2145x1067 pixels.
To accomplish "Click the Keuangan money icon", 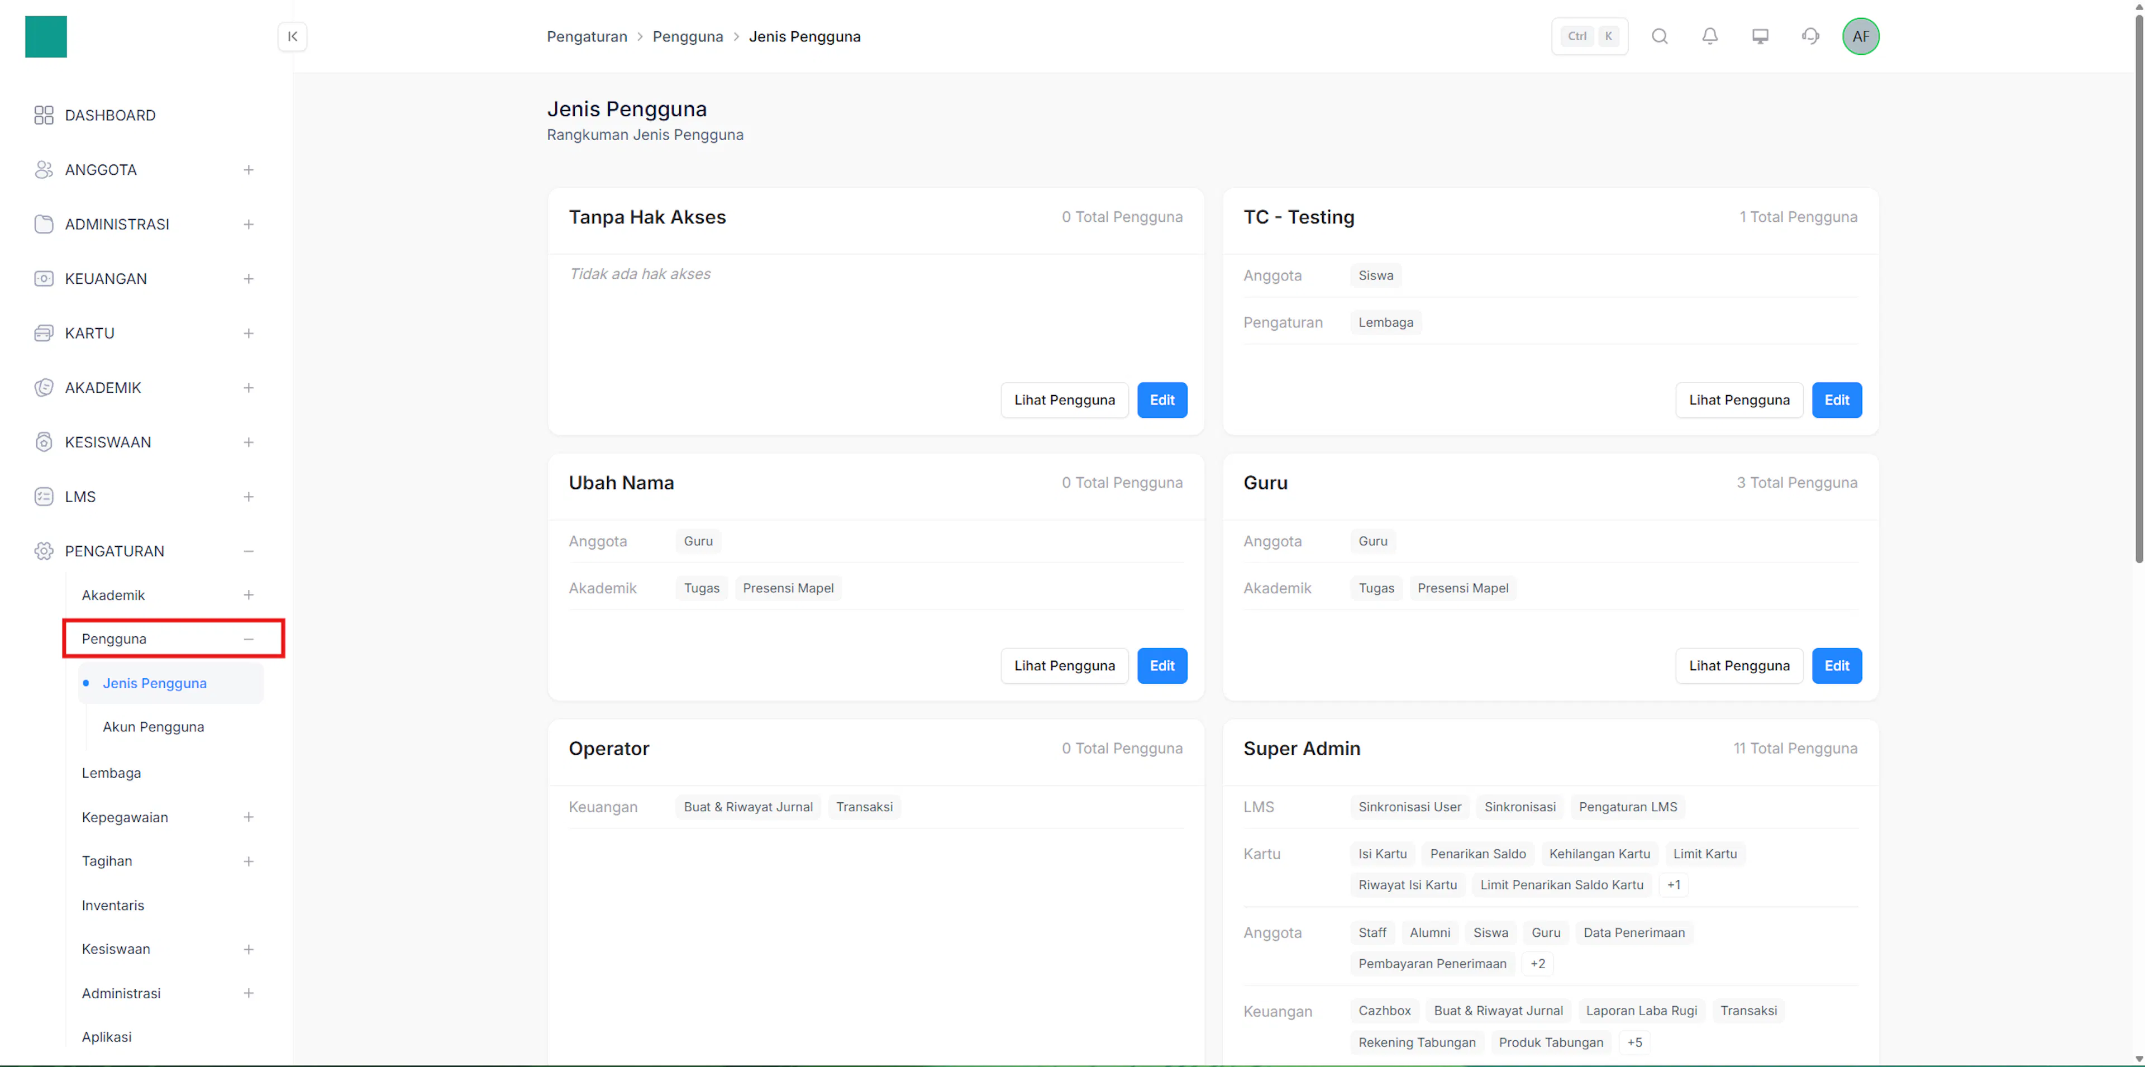I will pos(44,279).
